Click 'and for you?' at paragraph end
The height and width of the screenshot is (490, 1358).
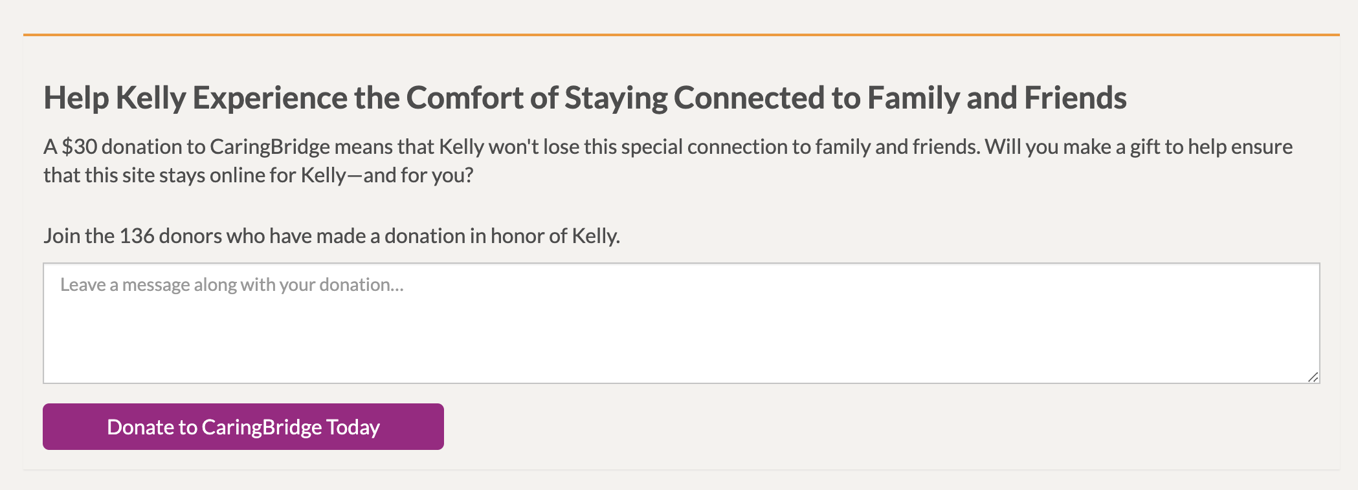coord(418,176)
